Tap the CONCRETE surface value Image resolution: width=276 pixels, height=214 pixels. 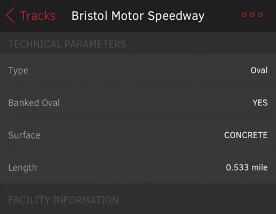[246, 135]
